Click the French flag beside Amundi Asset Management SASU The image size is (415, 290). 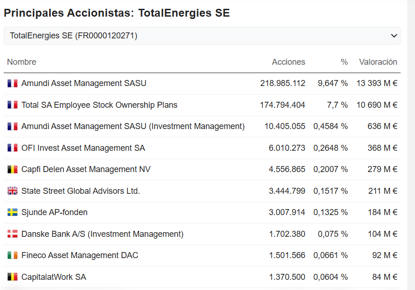[13, 83]
